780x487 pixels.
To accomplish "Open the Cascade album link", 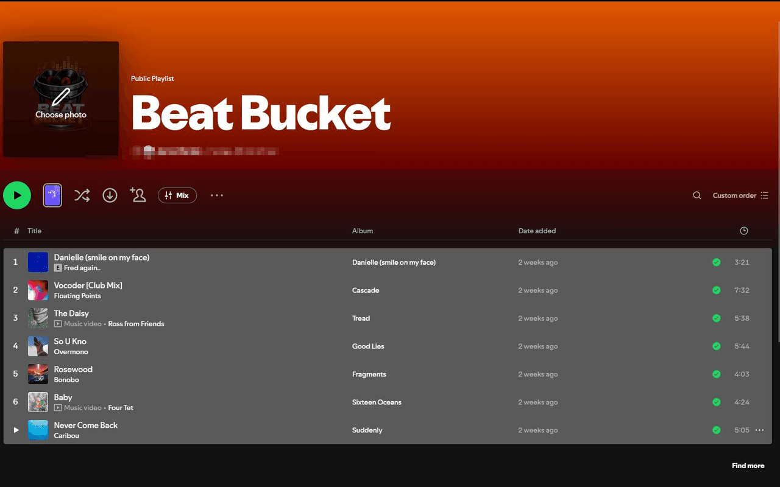I will (x=366, y=290).
